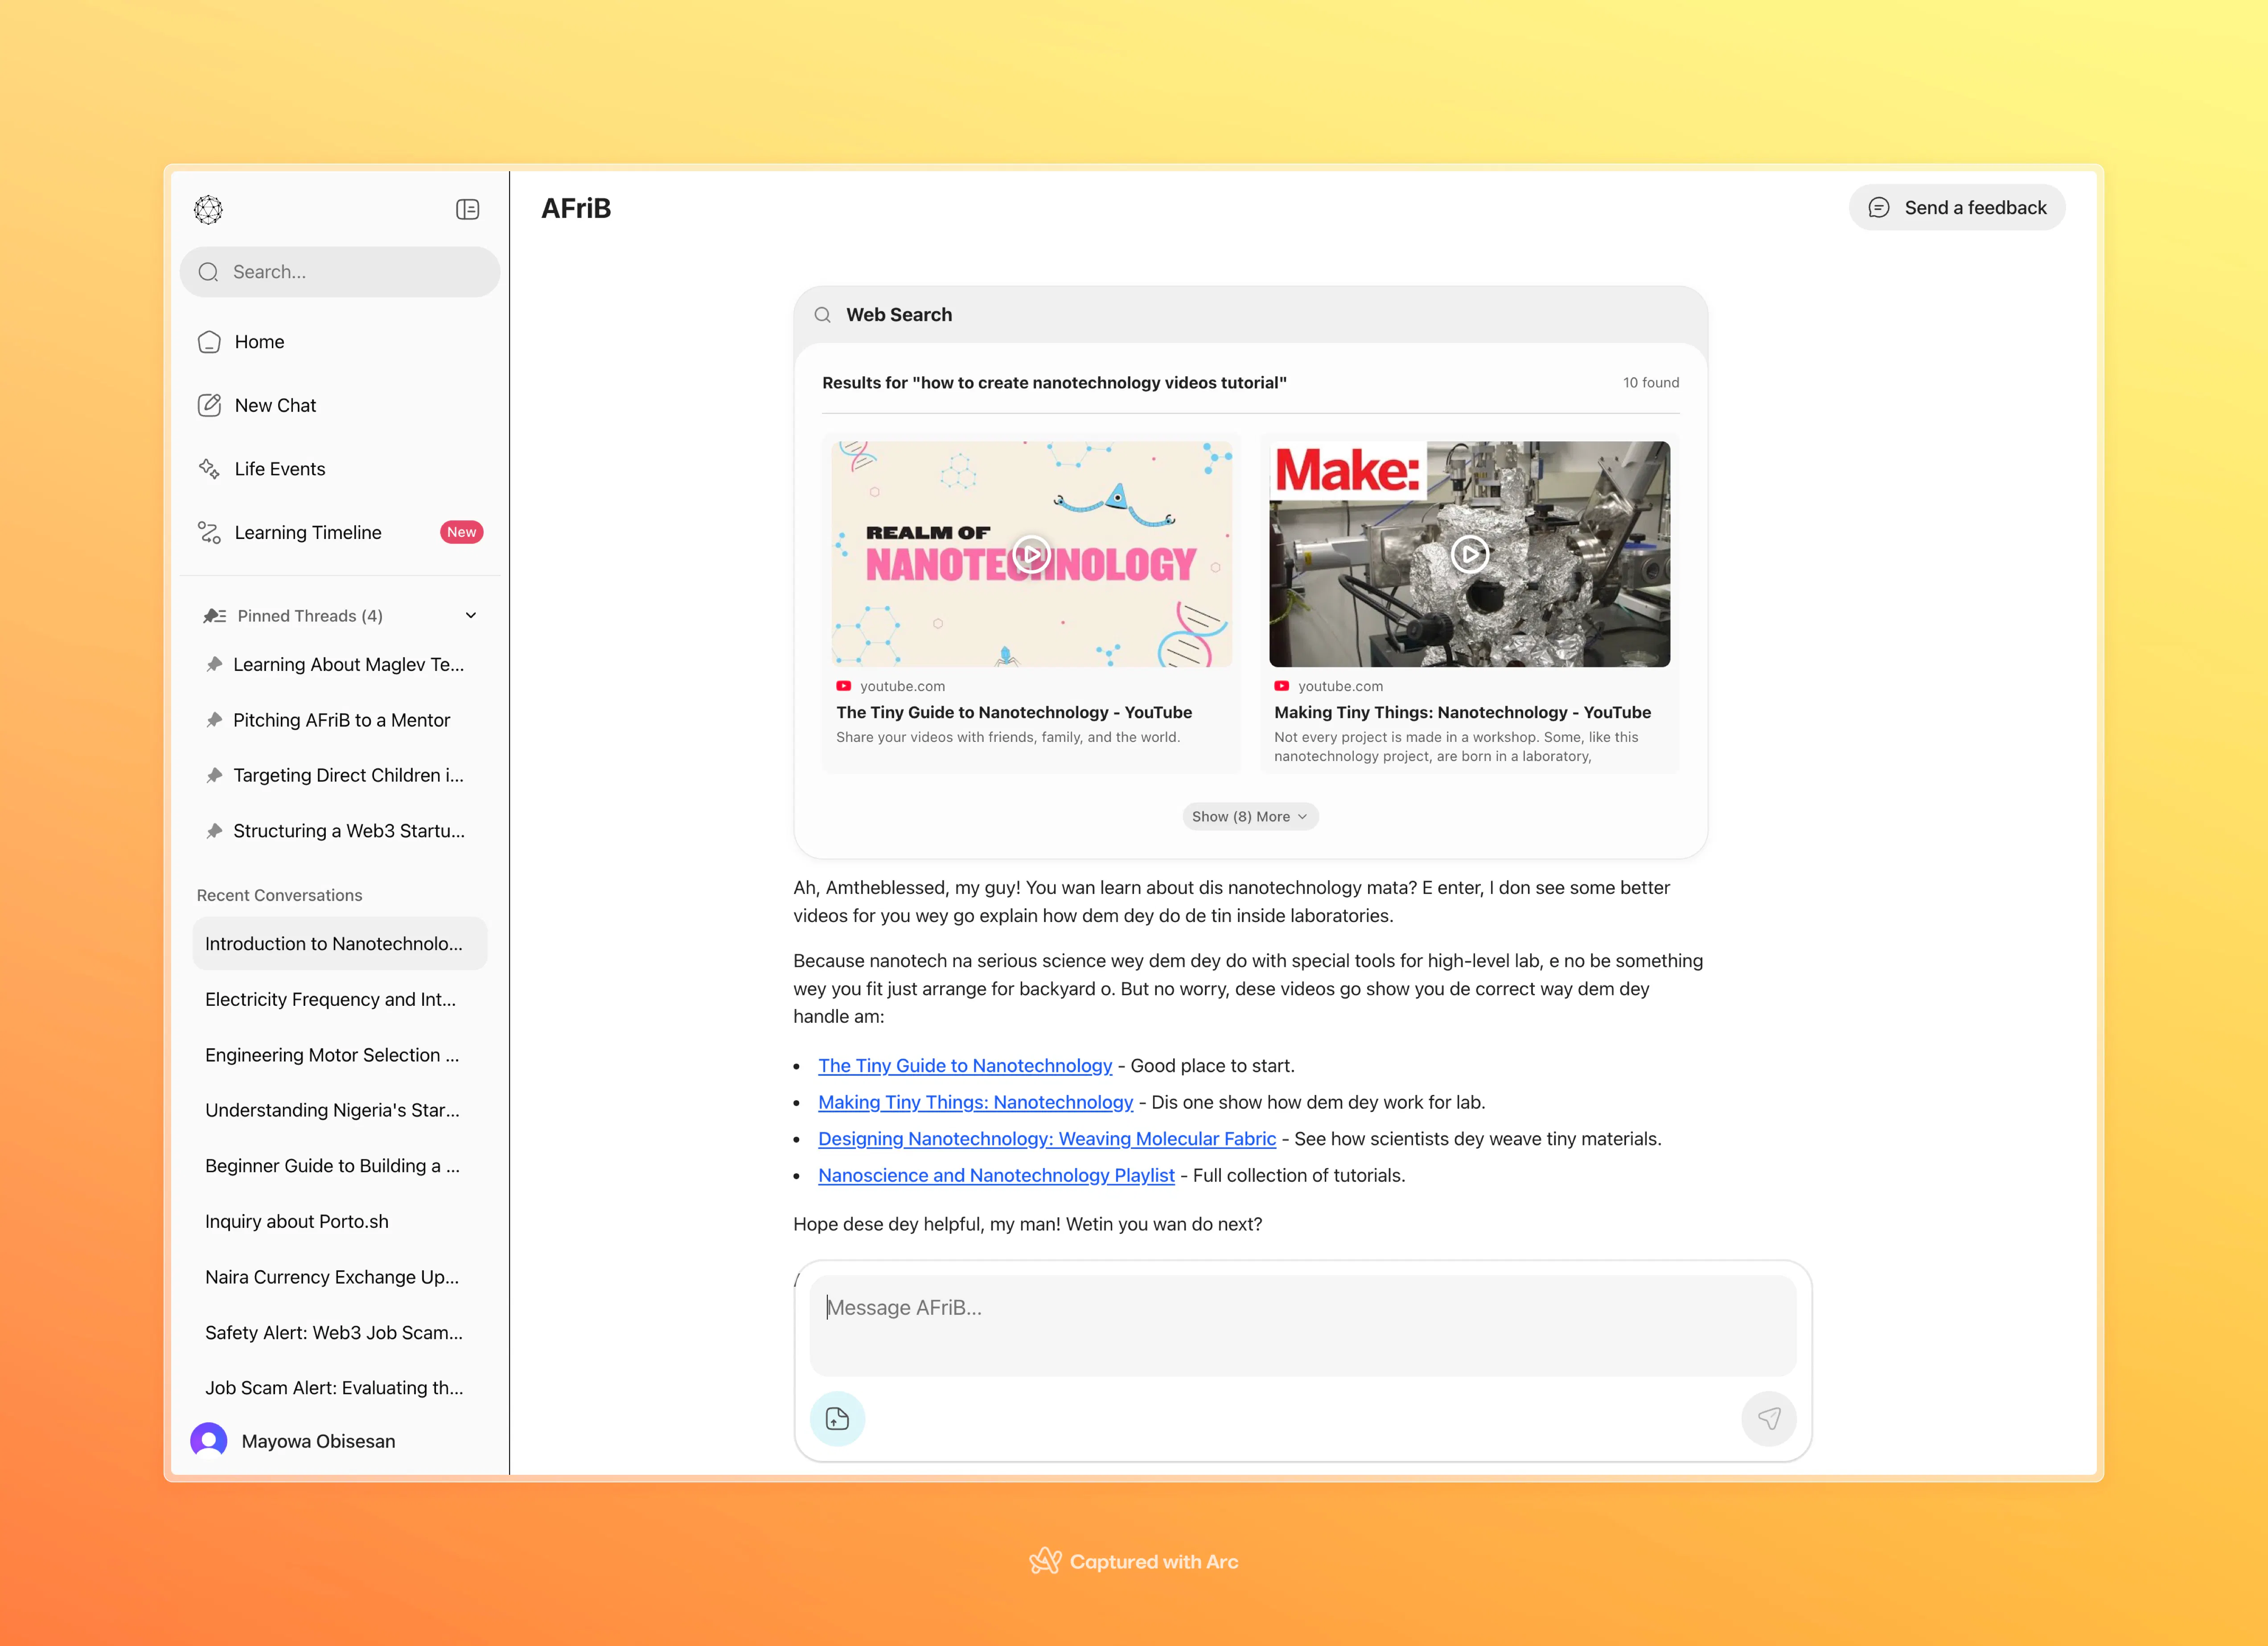
Task: Click the Life Events sparkle icon
Action: [209, 469]
